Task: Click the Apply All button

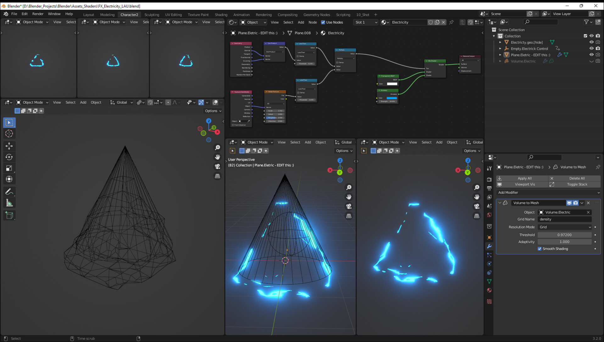Action: click(x=524, y=178)
